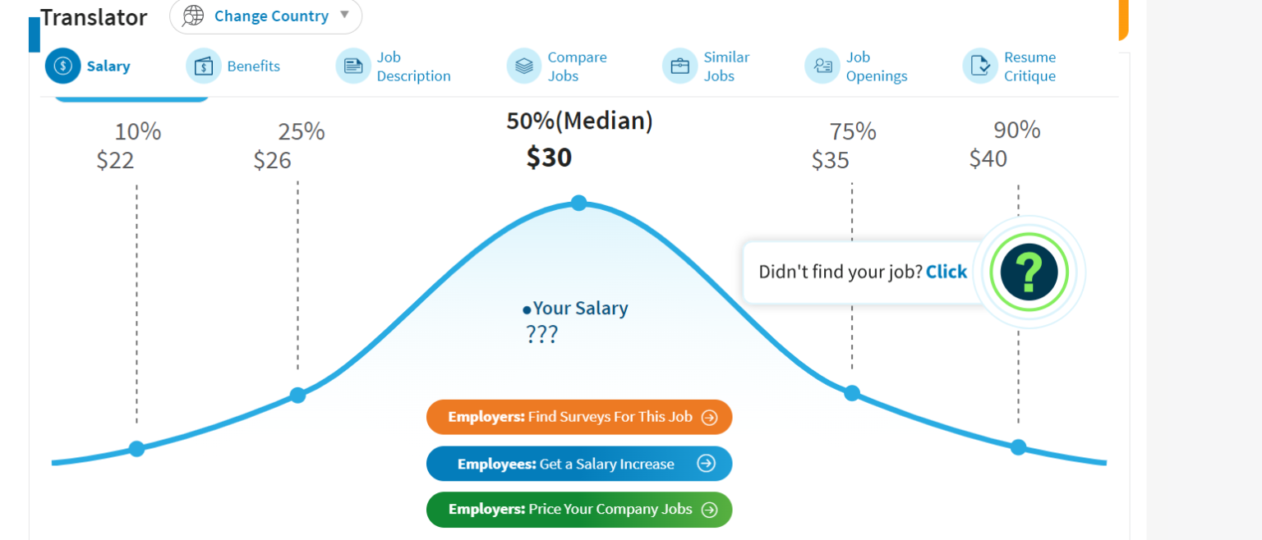Click the Compare Jobs stacked-layers icon
This screenshot has width=1262, height=540.
[x=523, y=66]
